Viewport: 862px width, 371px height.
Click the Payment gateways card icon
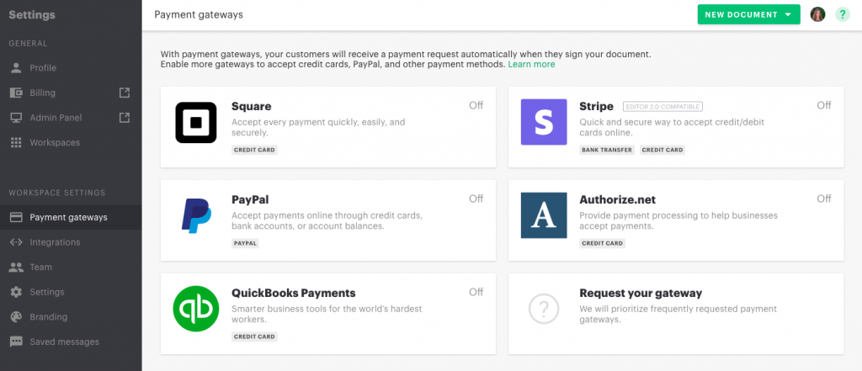click(17, 217)
